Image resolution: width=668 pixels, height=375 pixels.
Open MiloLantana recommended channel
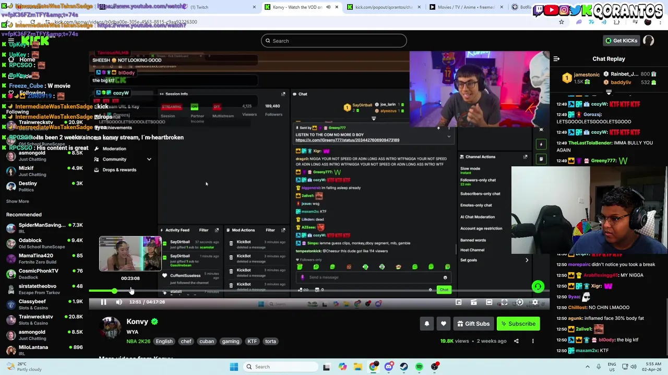44,350
